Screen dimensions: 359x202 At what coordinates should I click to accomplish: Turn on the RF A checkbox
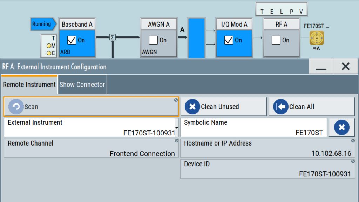(x=276, y=40)
